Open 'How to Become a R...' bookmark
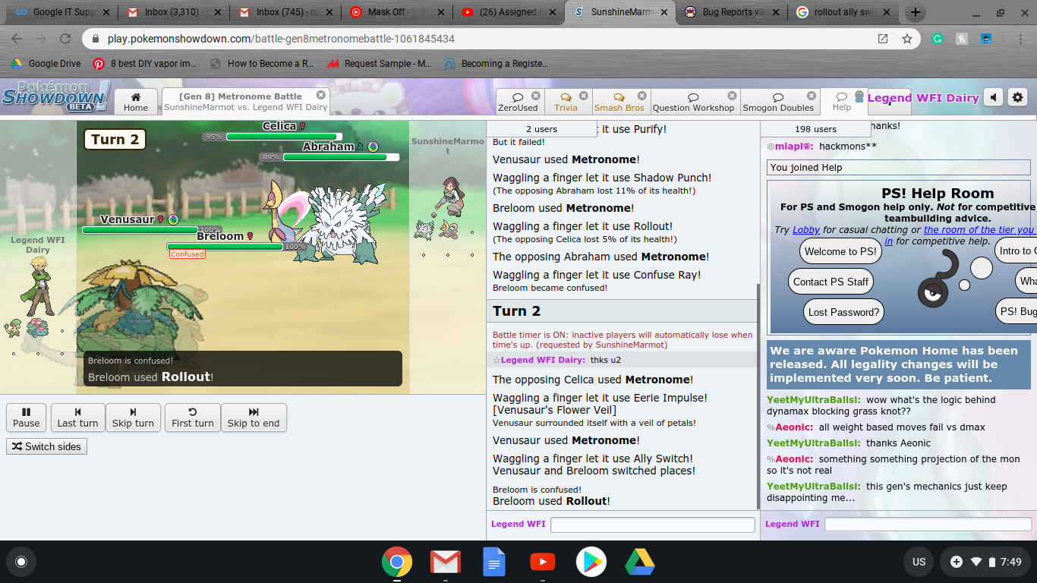1037x583 pixels. point(262,64)
